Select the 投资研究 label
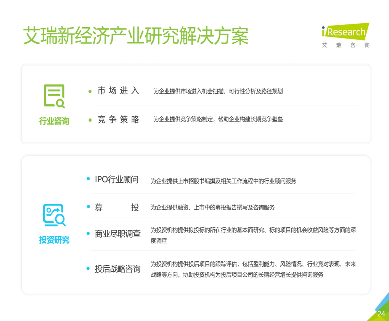The image size is (389, 321). [x=54, y=240]
